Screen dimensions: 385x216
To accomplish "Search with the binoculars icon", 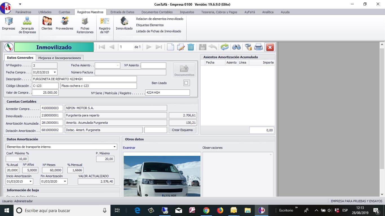I will point(236,47).
